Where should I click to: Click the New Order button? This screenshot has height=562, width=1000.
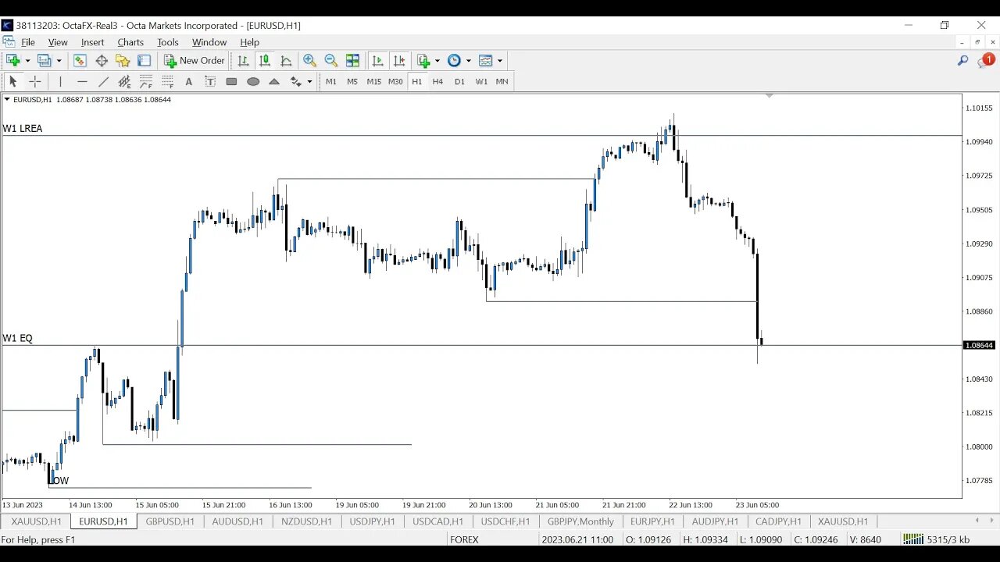(x=195, y=60)
